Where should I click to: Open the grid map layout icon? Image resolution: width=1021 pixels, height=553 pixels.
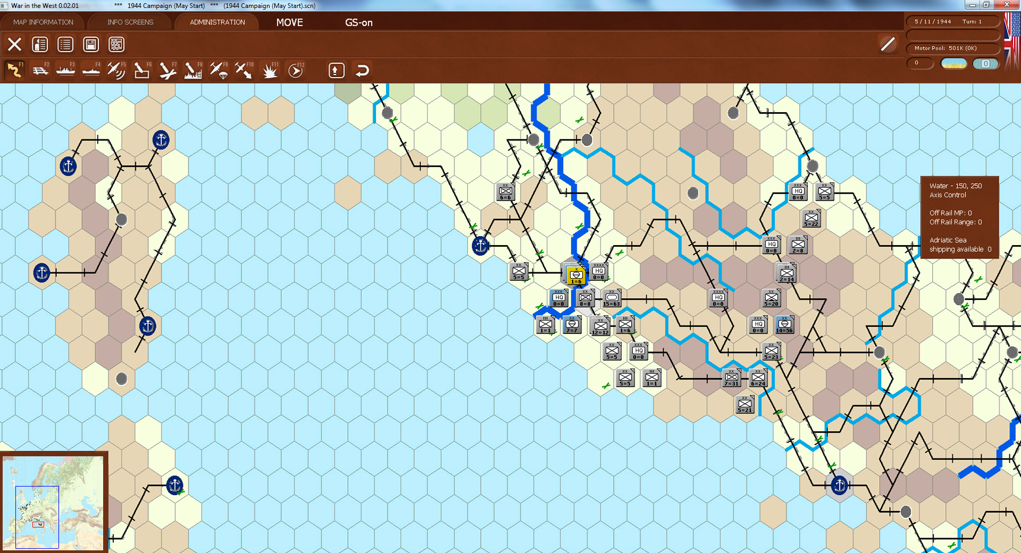click(x=116, y=44)
